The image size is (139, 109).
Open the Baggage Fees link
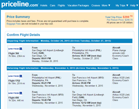coord(14,24)
